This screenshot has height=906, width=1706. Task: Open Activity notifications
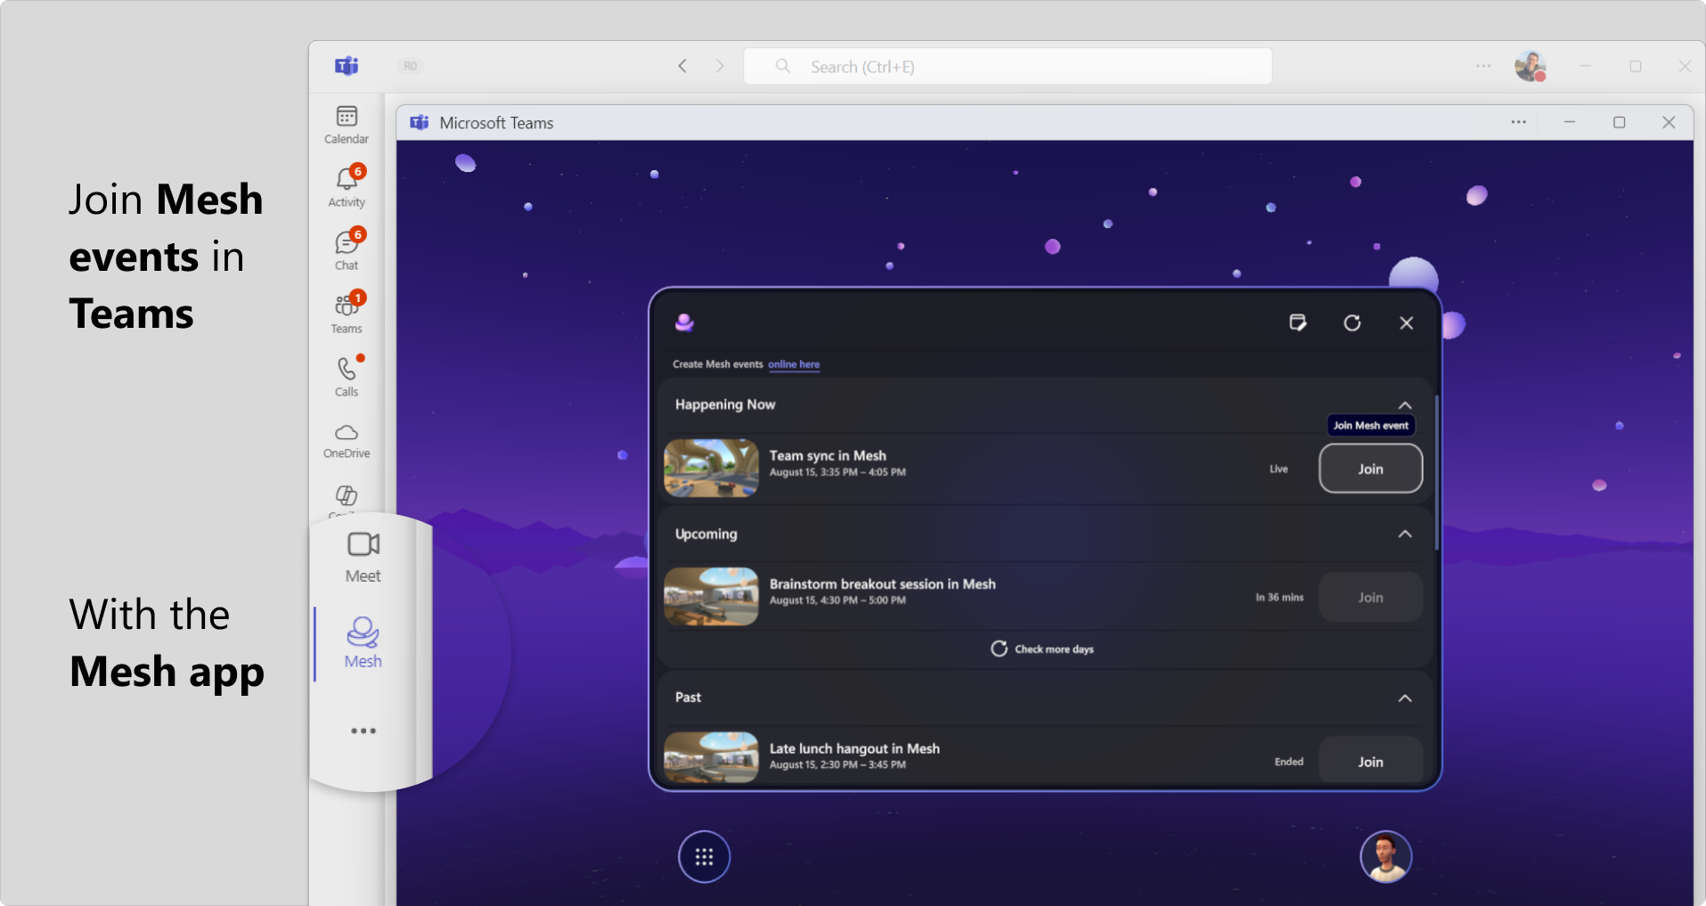pos(346,184)
